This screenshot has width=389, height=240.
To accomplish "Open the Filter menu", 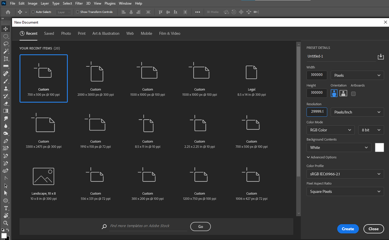I will 79,4.
